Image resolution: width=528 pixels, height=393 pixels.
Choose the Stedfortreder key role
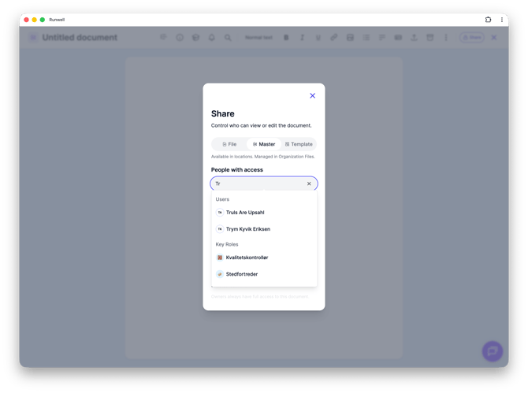pos(264,274)
